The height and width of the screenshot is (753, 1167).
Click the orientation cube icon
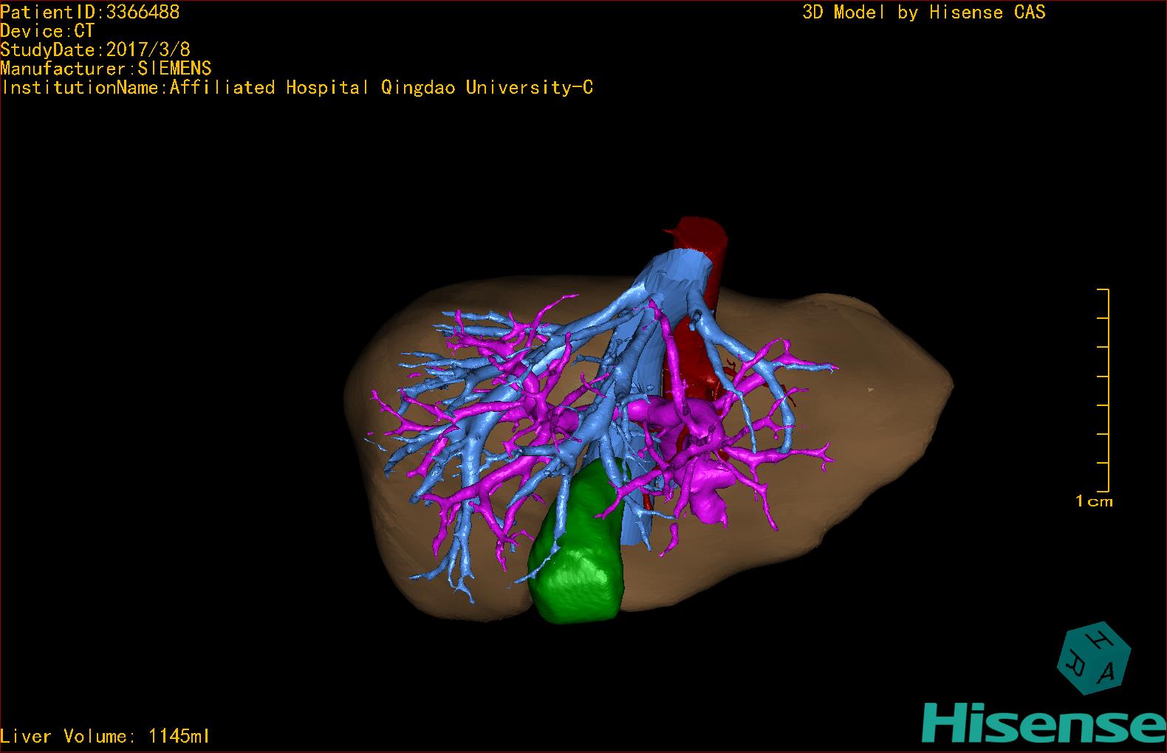pos(1094,658)
